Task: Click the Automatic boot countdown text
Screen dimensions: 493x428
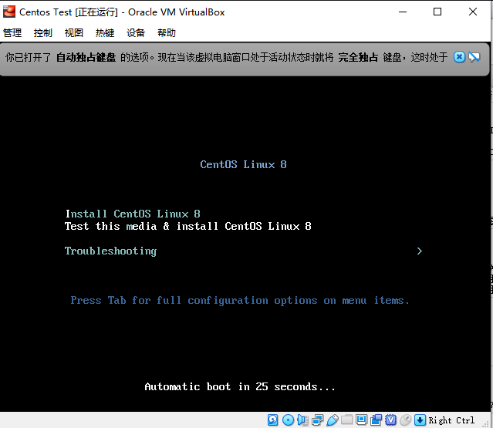Action: click(240, 387)
